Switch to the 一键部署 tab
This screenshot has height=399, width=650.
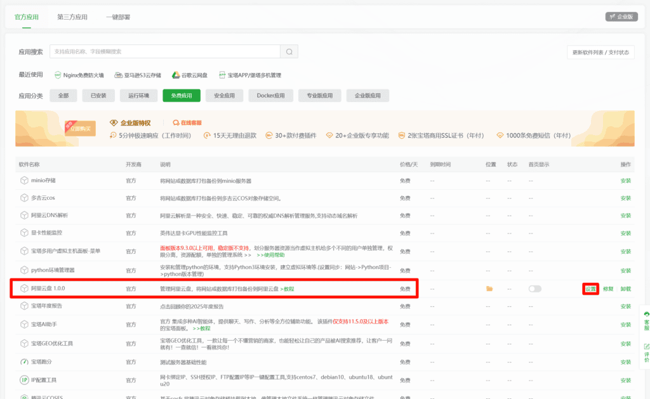coord(118,17)
